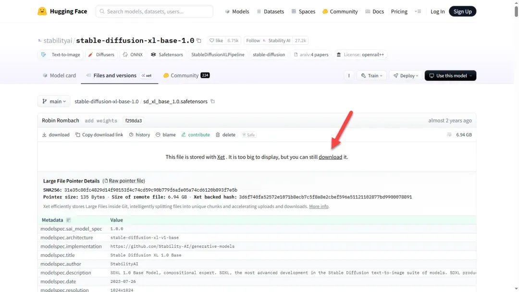Screen dimensions: 519x292
Task: Click the StableDiffusionXLPipeline tag
Action: [x=218, y=55]
